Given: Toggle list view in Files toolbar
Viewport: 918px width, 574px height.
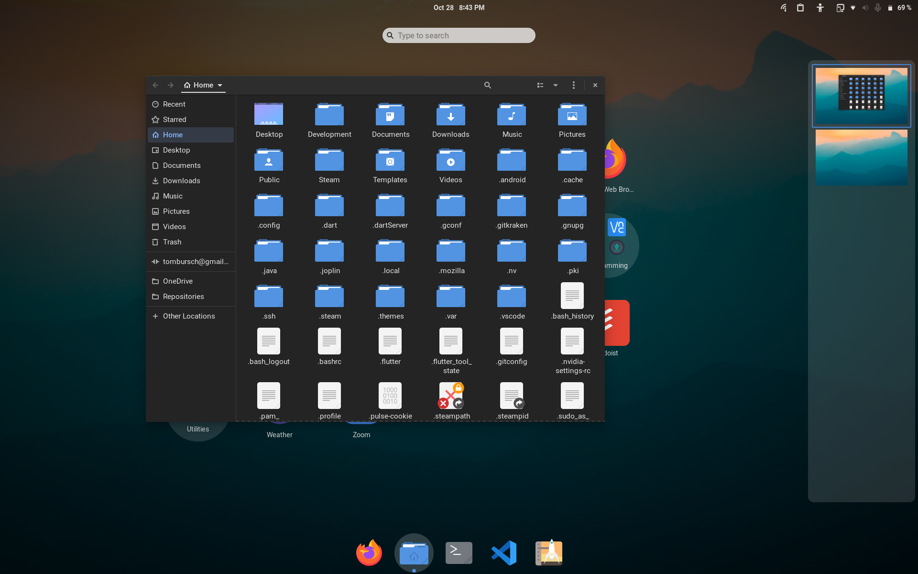Looking at the screenshot, I should pyautogui.click(x=540, y=85).
